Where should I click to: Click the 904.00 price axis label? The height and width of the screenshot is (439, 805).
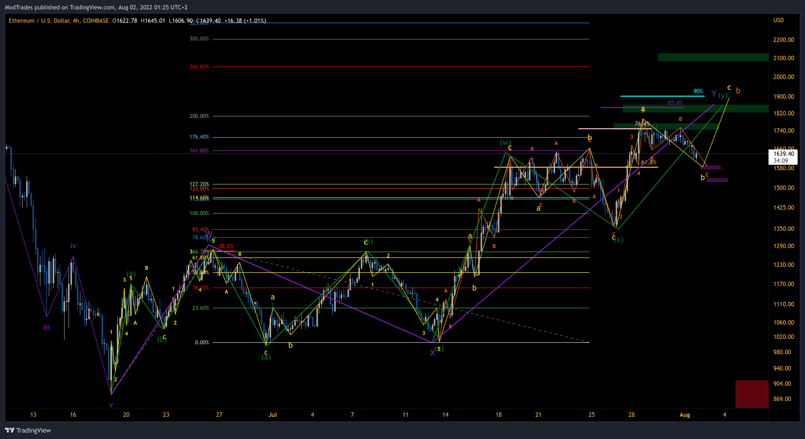(x=782, y=384)
